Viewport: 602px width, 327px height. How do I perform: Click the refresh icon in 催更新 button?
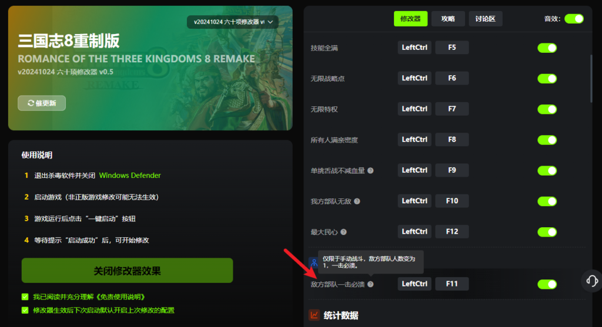point(31,103)
